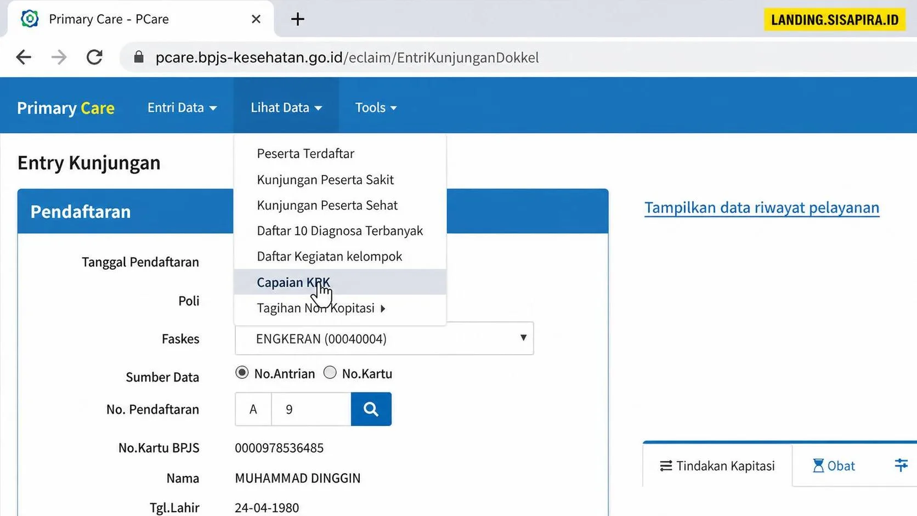This screenshot has height=516, width=917.
Task: Click the browser back arrow
Action: pyautogui.click(x=24, y=57)
